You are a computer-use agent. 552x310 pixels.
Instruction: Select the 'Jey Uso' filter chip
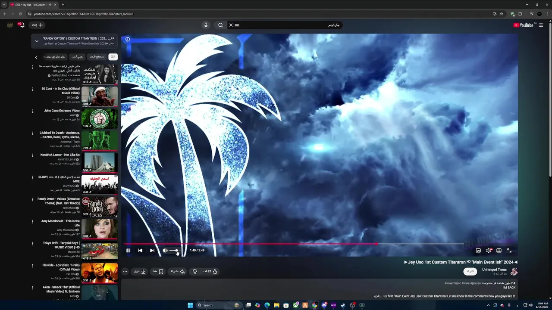coord(77,57)
